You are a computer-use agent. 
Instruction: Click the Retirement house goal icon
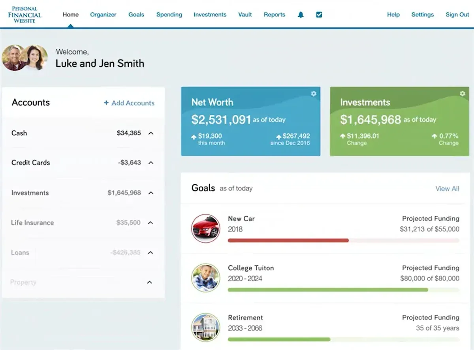pyautogui.click(x=205, y=328)
